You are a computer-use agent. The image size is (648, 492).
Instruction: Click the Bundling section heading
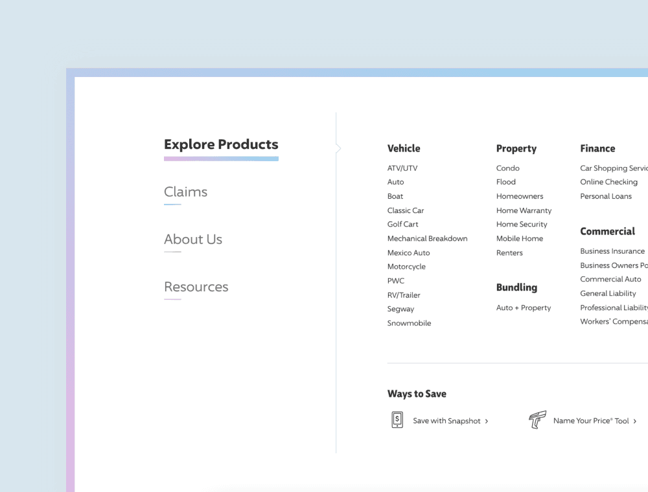point(516,287)
